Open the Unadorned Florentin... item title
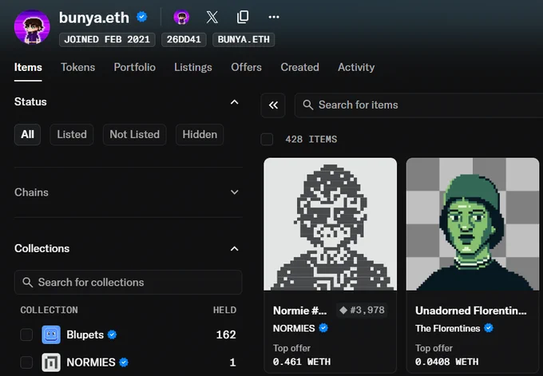Image resolution: width=543 pixels, height=376 pixels. [470, 311]
